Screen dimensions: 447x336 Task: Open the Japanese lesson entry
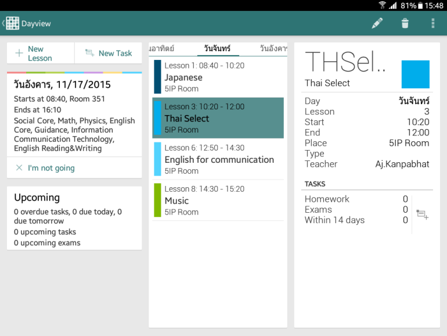point(218,77)
